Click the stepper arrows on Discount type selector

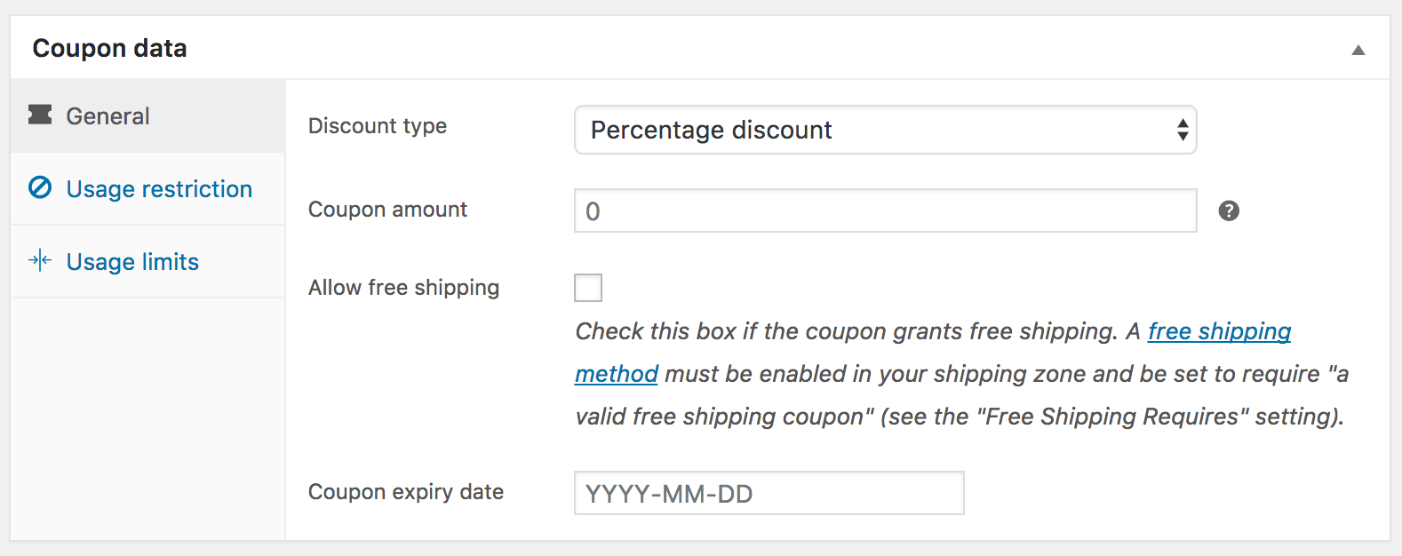click(1183, 130)
